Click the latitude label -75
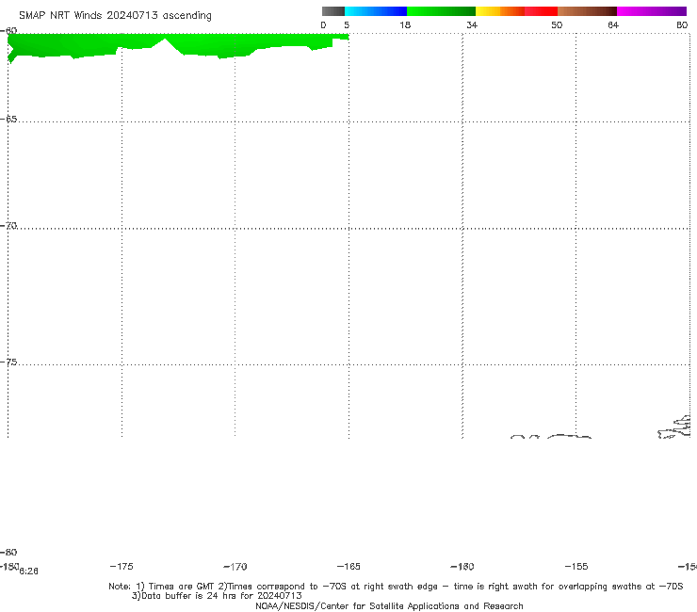Image resolution: width=697 pixels, height=612 pixels. point(8,362)
